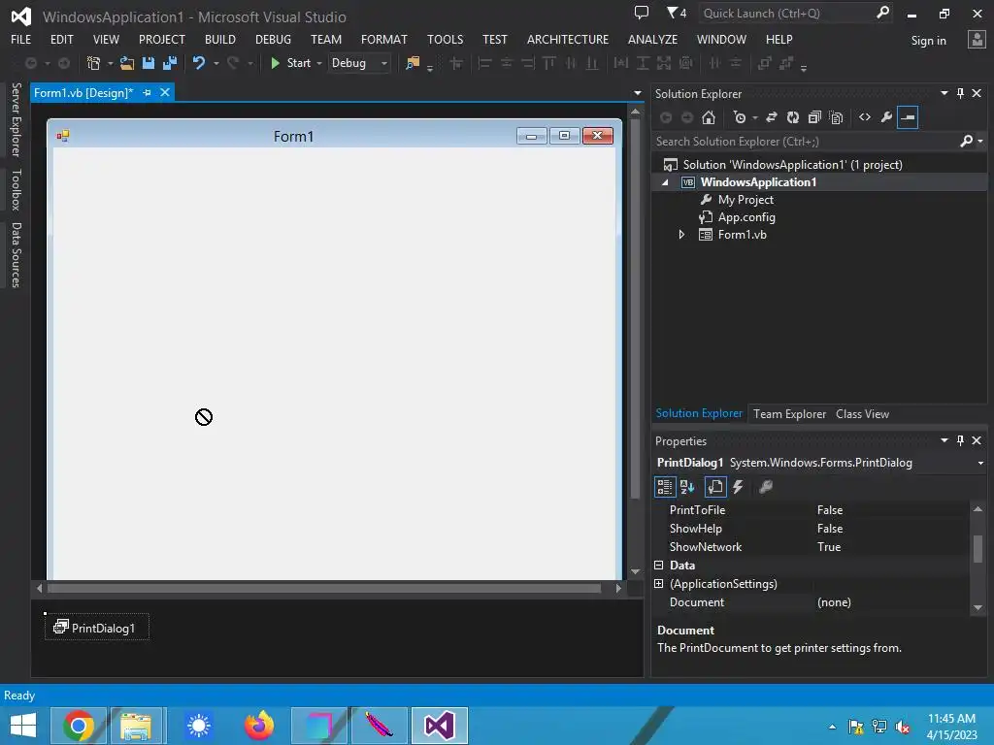Click the Properties grid scroll down arrow
Image resolution: width=994 pixels, height=745 pixels.
click(977, 607)
